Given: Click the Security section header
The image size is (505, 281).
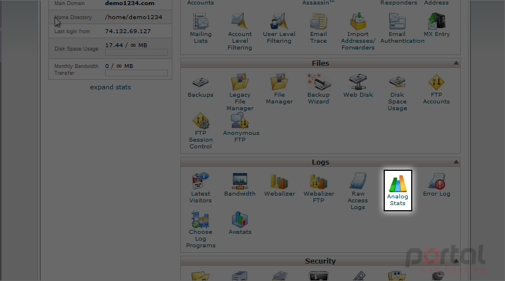Looking at the screenshot, I should pyautogui.click(x=320, y=261).
